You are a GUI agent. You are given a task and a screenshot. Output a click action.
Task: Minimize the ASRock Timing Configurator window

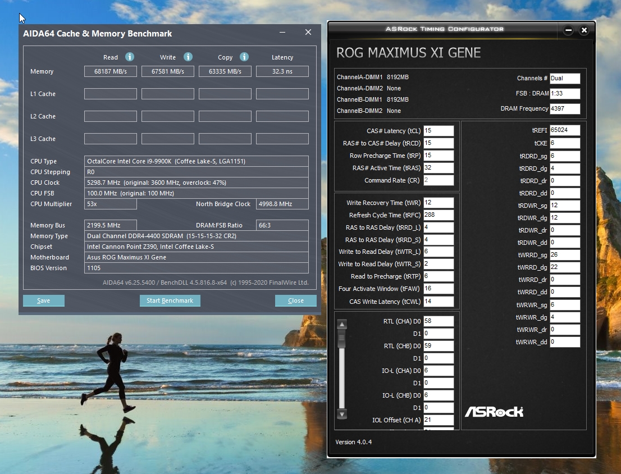point(568,30)
